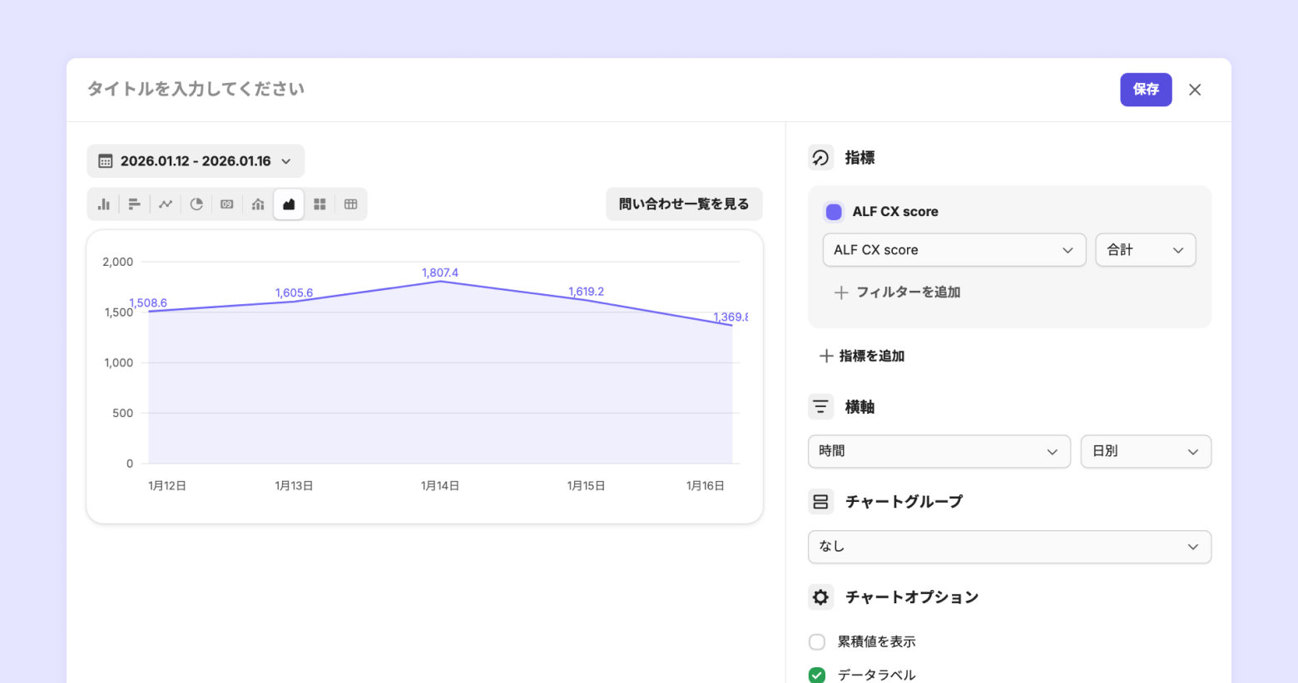Click the 1,807.4 data label on chart
The width and height of the screenshot is (1298, 683).
click(x=440, y=273)
